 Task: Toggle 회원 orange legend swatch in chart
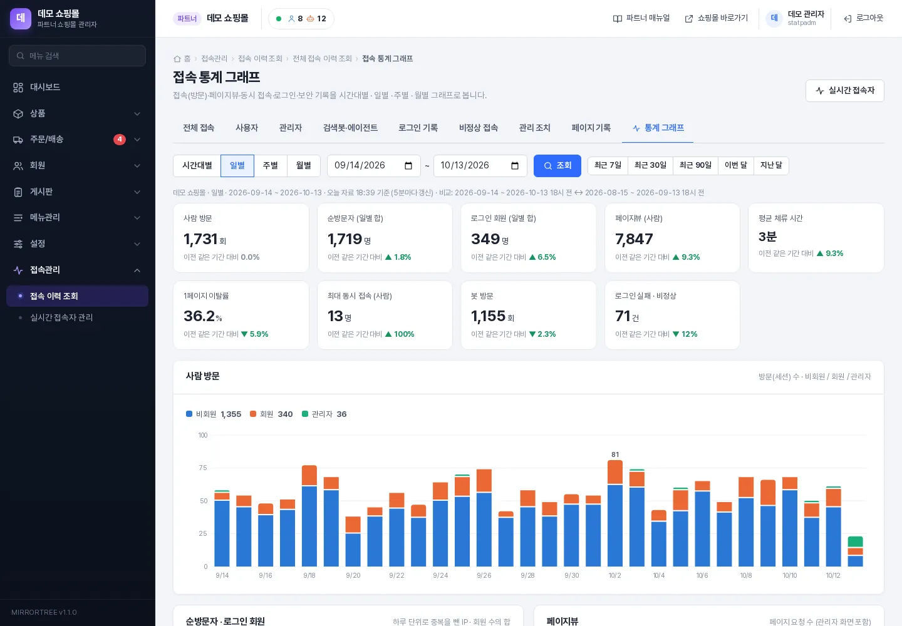pyautogui.click(x=253, y=414)
